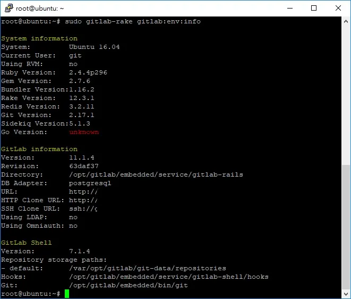Click the 'GitLab information' heading
Screen dimensions: 351x299
(39, 149)
